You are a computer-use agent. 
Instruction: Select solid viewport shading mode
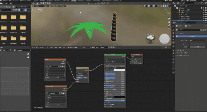click(163, 6)
